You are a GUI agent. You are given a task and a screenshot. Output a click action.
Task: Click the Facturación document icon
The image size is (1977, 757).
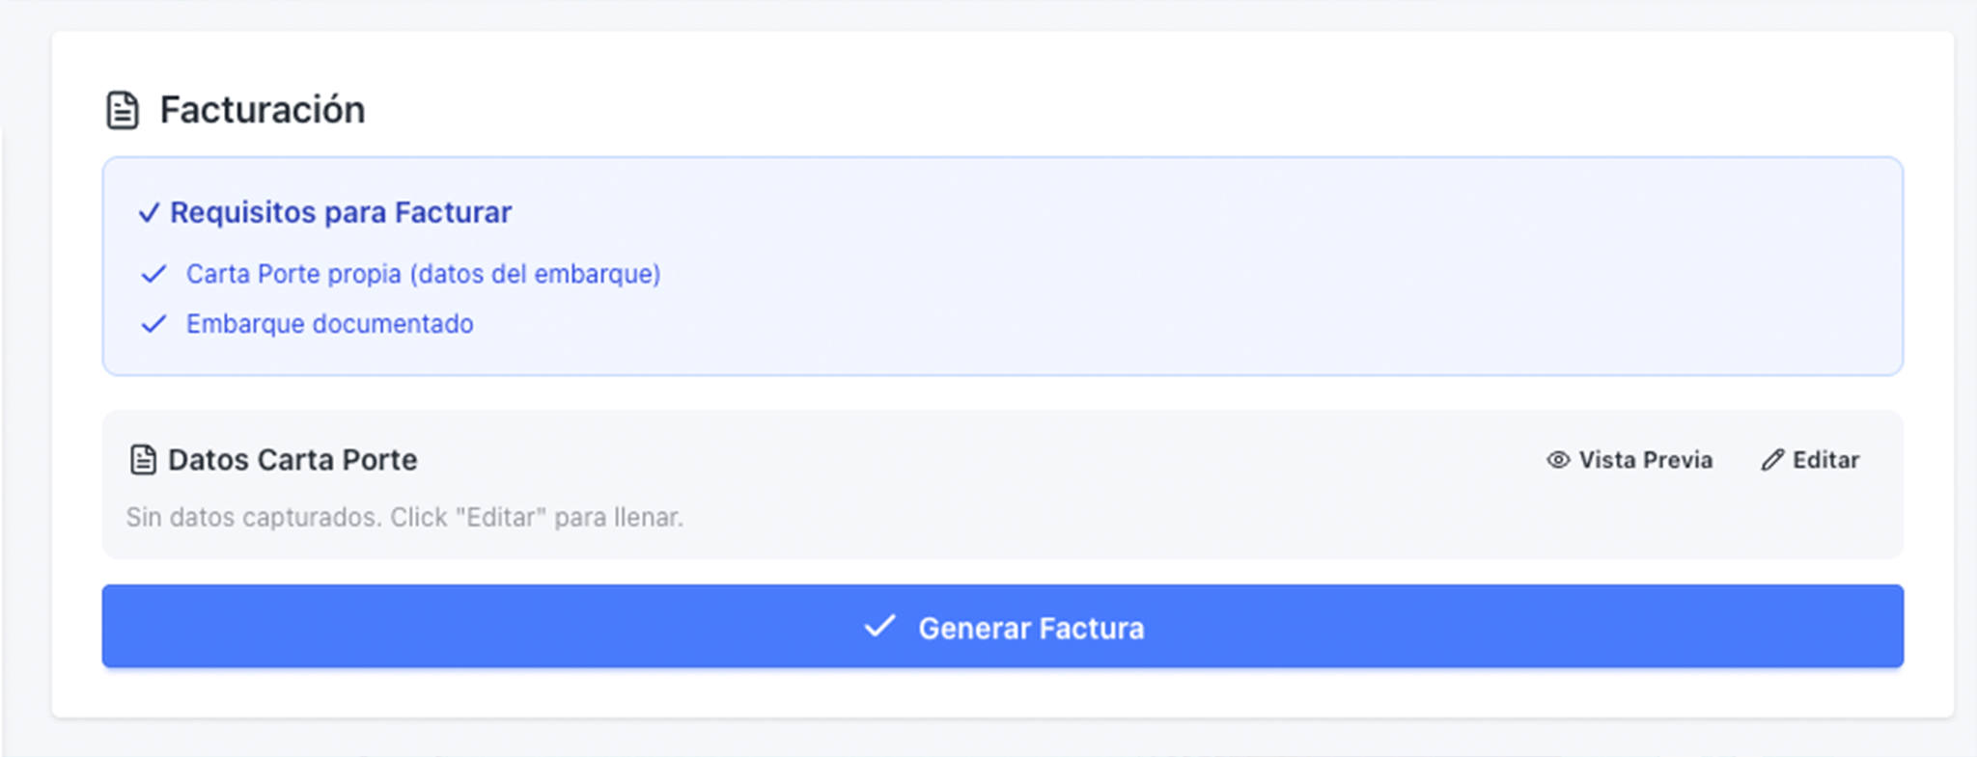(x=123, y=110)
